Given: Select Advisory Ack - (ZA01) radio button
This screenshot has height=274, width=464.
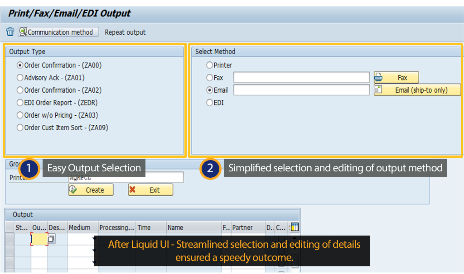Looking at the screenshot, I should coord(20,78).
